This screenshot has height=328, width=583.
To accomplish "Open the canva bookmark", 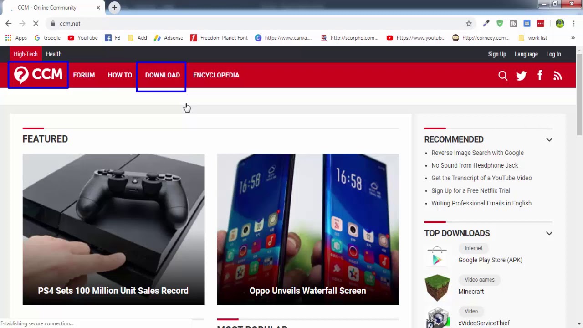I will point(283,38).
